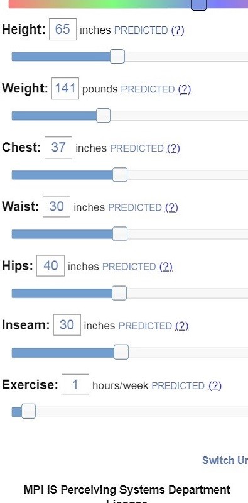This screenshot has width=248, height=503.
Task: Click the Exercise slider handle
Action: [x=28, y=412]
